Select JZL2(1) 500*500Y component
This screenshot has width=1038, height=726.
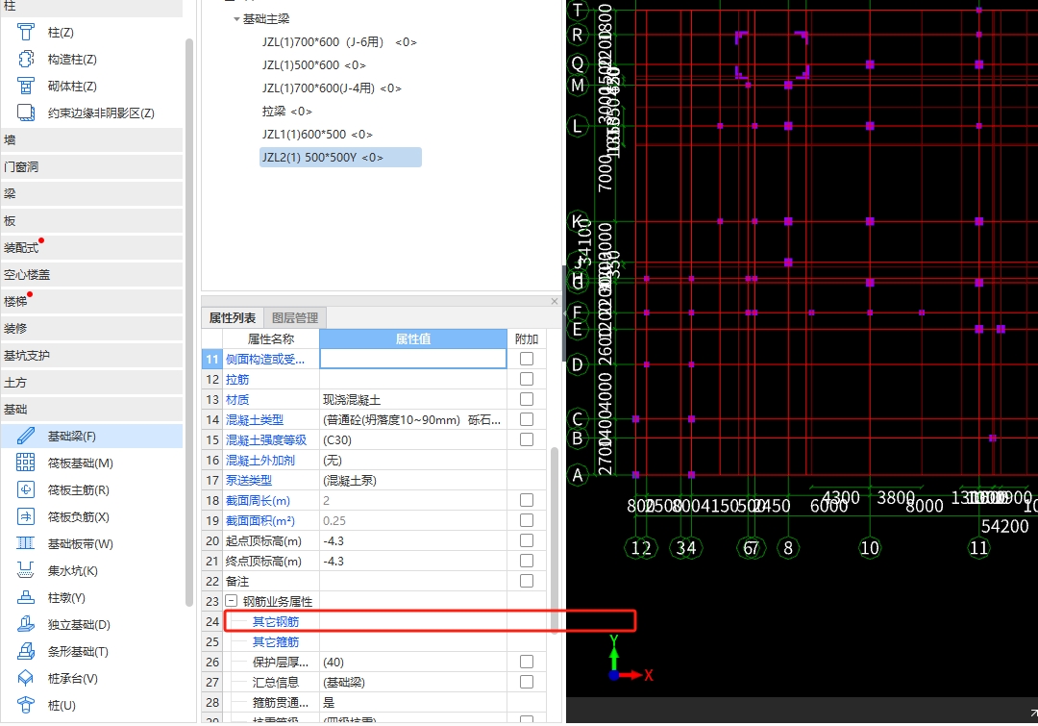[x=340, y=157]
